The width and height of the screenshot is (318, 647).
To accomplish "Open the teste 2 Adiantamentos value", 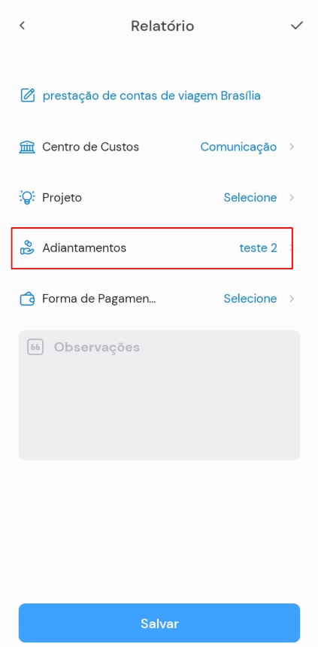I will [258, 248].
